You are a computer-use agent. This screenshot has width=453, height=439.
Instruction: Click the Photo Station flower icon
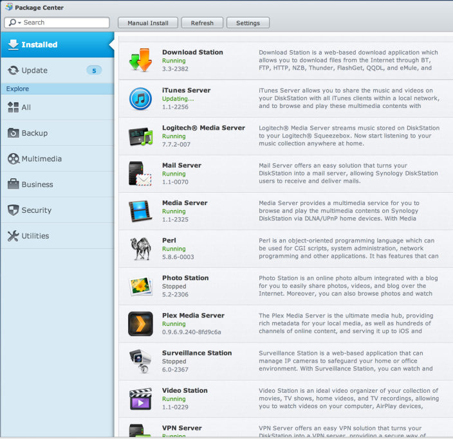[x=141, y=286]
